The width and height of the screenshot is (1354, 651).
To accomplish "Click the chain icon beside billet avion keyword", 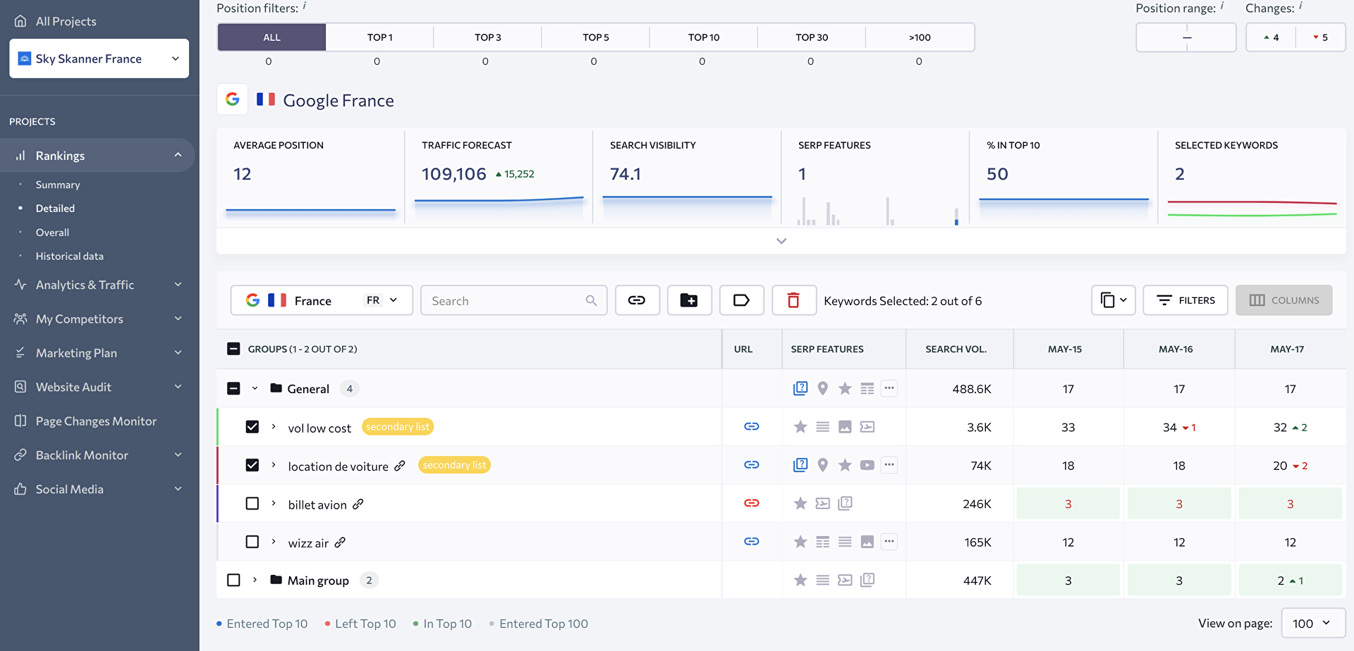I will click(x=358, y=504).
